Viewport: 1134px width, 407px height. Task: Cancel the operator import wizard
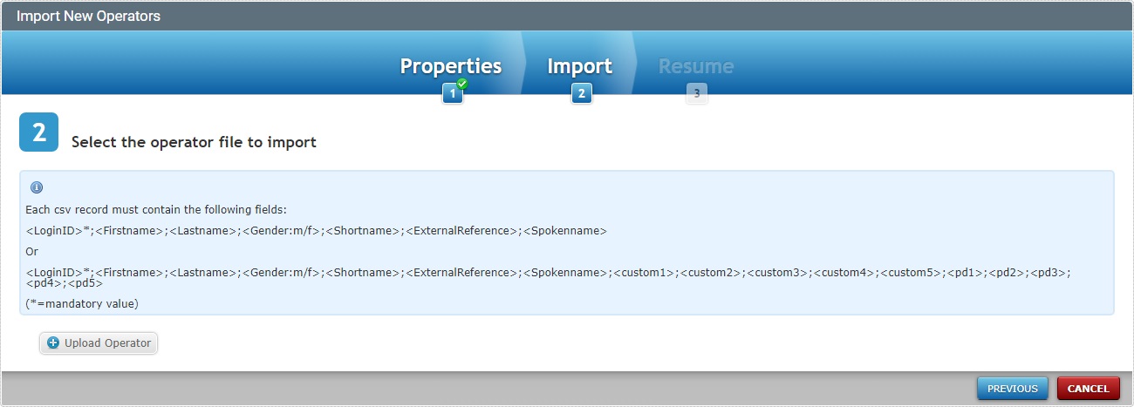click(x=1088, y=389)
